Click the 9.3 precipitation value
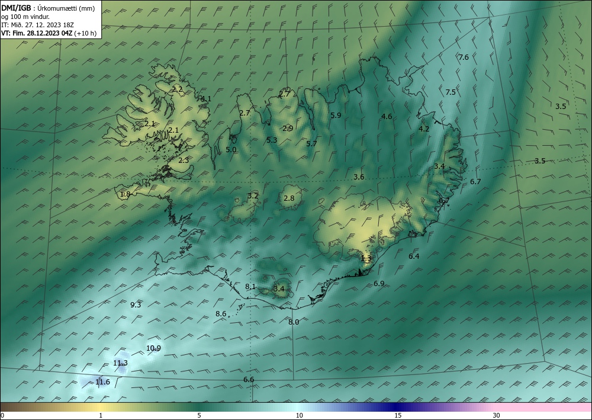This screenshot has width=592, height=420. [136, 305]
